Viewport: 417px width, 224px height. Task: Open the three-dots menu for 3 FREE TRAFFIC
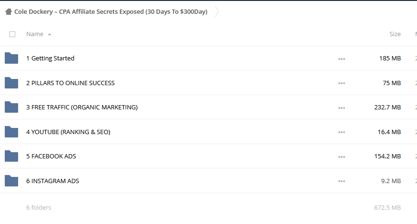pos(342,108)
